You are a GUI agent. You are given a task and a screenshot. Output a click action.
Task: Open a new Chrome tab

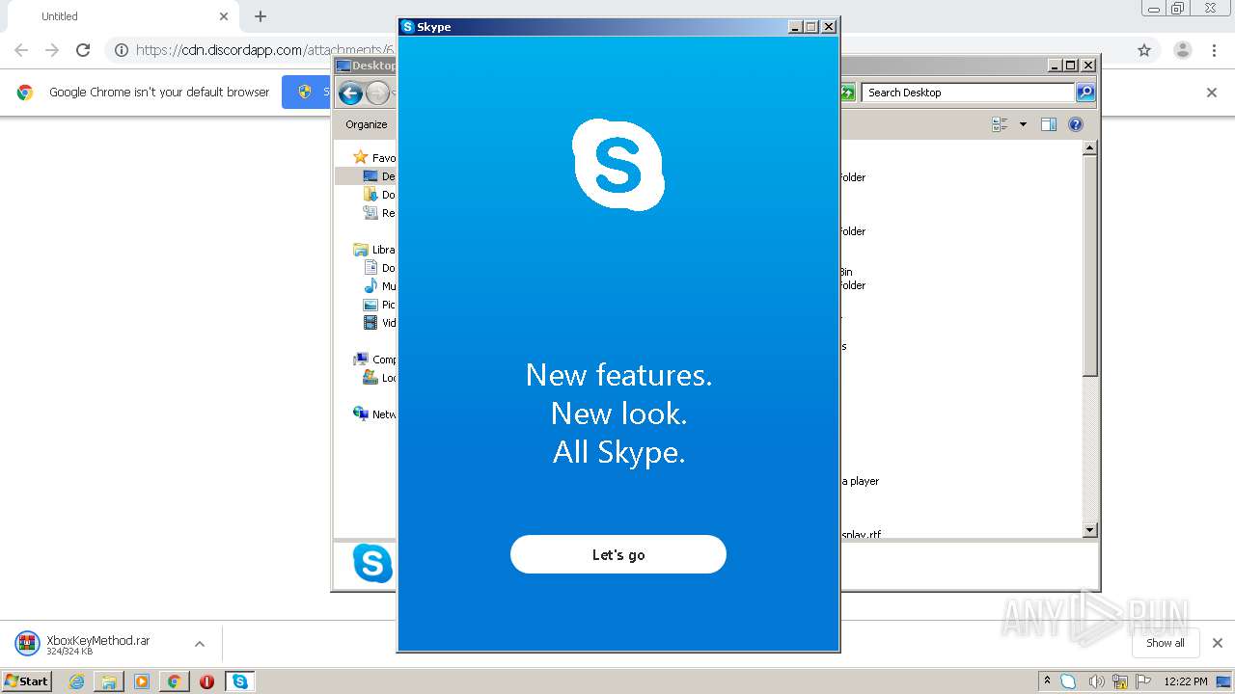click(x=261, y=16)
